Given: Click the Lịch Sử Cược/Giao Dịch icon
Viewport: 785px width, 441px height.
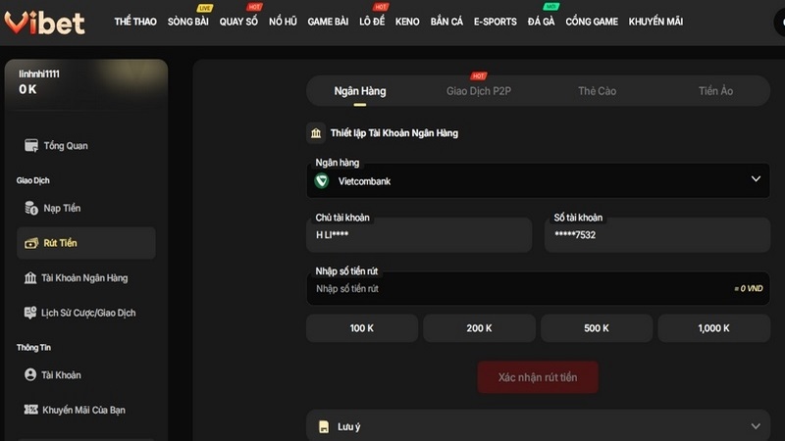Looking at the screenshot, I should [30, 313].
